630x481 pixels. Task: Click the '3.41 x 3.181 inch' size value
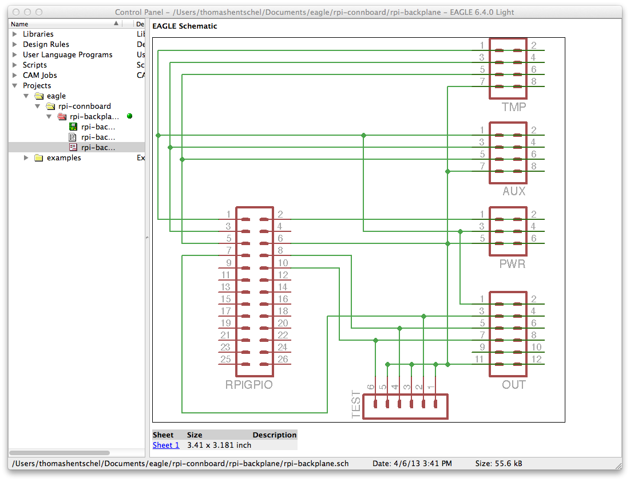[x=219, y=445]
